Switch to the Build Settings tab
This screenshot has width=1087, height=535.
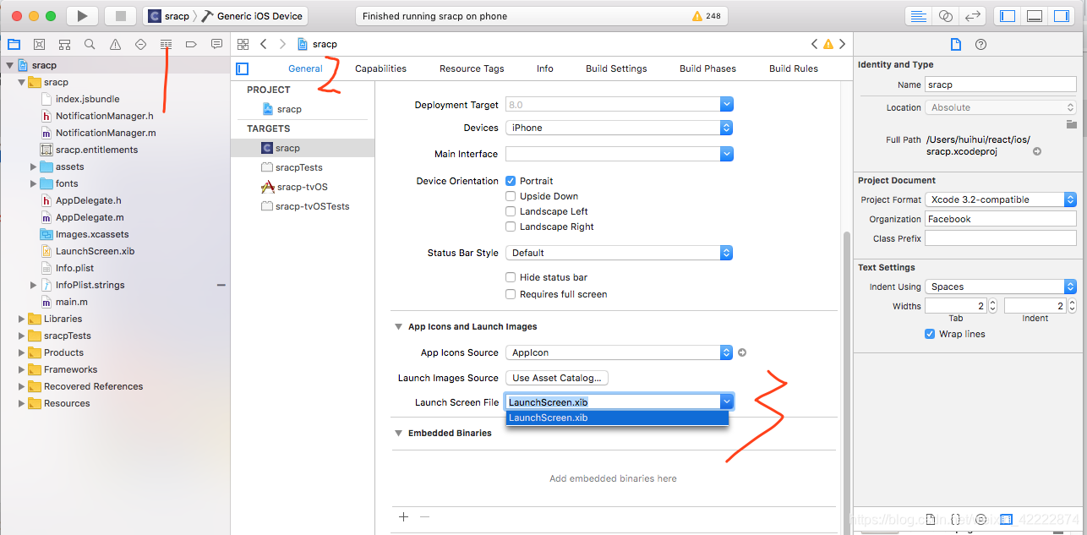[616, 68]
